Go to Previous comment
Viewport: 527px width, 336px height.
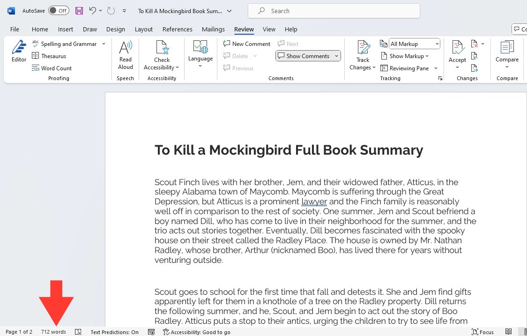[238, 68]
